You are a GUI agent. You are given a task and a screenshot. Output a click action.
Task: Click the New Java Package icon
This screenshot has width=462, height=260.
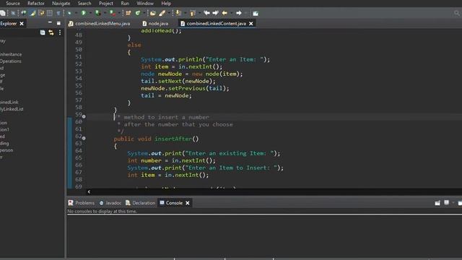coord(128,13)
